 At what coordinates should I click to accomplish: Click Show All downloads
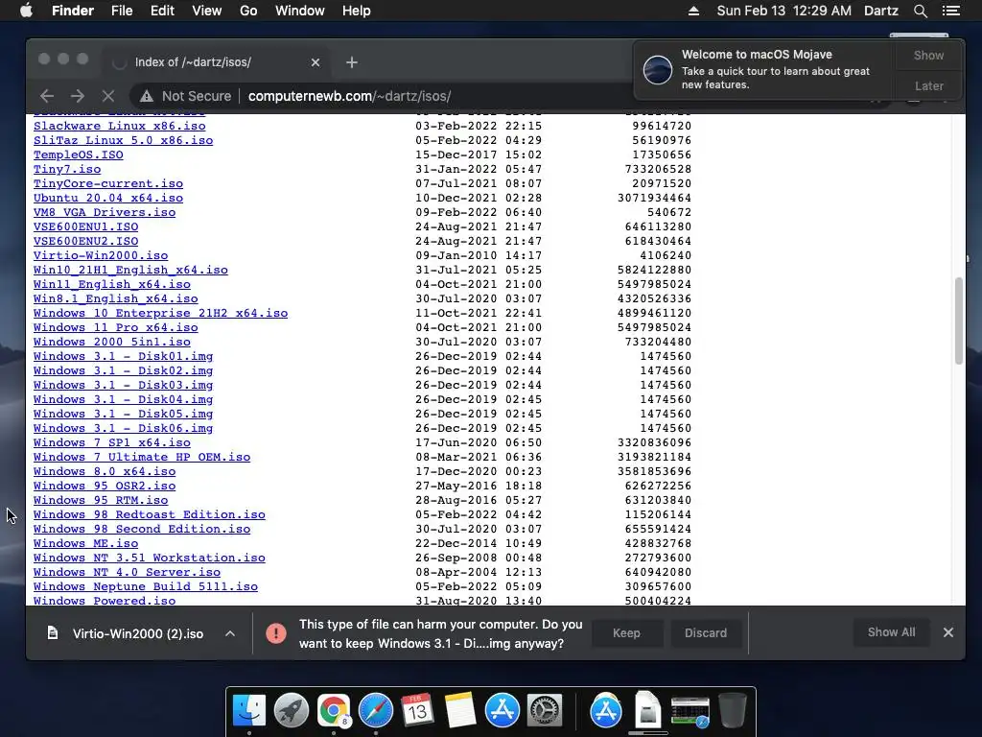tap(891, 632)
